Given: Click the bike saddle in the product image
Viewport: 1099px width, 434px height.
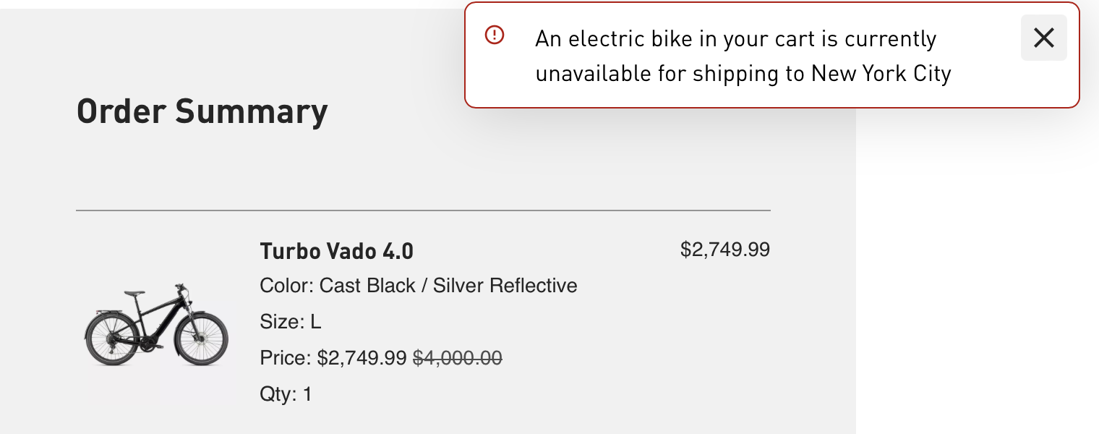Looking at the screenshot, I should coord(134,293).
